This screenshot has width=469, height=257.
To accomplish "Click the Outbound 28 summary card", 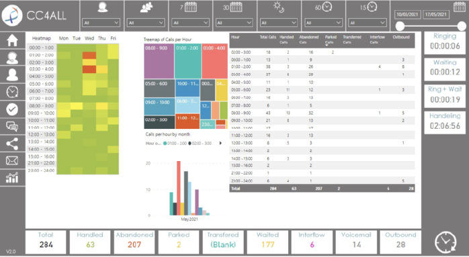I will (x=400, y=242).
